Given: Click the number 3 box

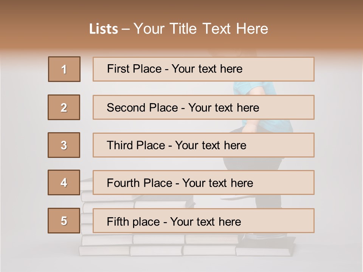Looking at the screenshot, I should click(x=64, y=145).
